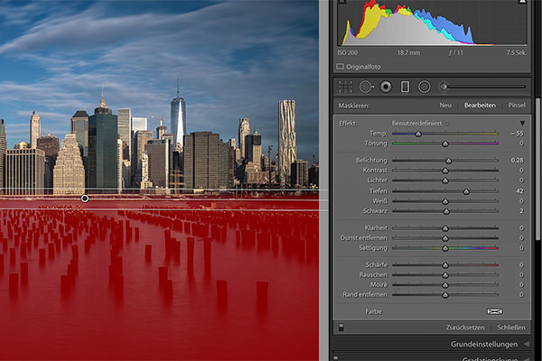Adjust the Klarheit slider handle
Viewport: 542px width, 361px height.
click(445, 228)
